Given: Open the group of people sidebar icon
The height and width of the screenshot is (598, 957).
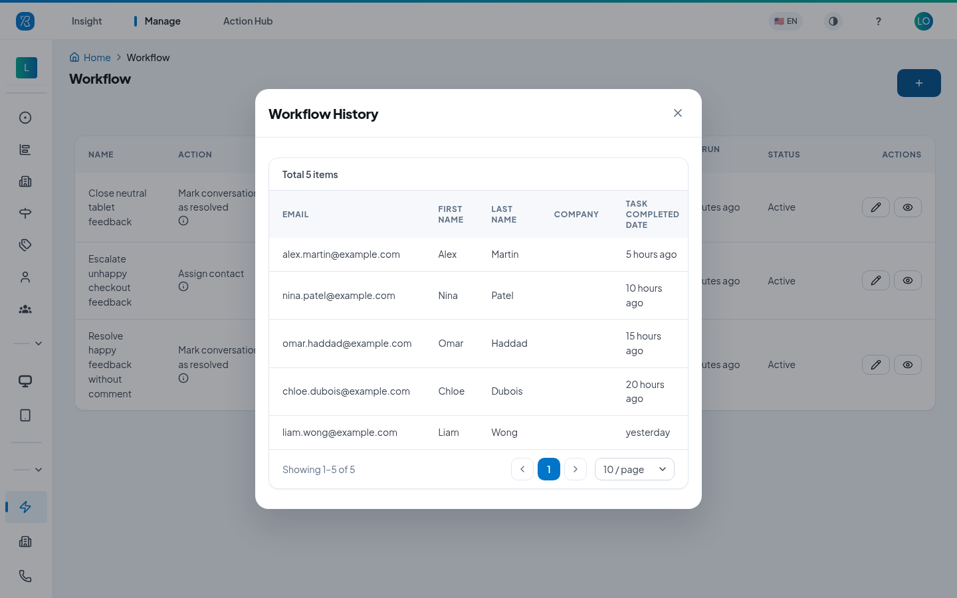Looking at the screenshot, I should pyautogui.click(x=25, y=309).
